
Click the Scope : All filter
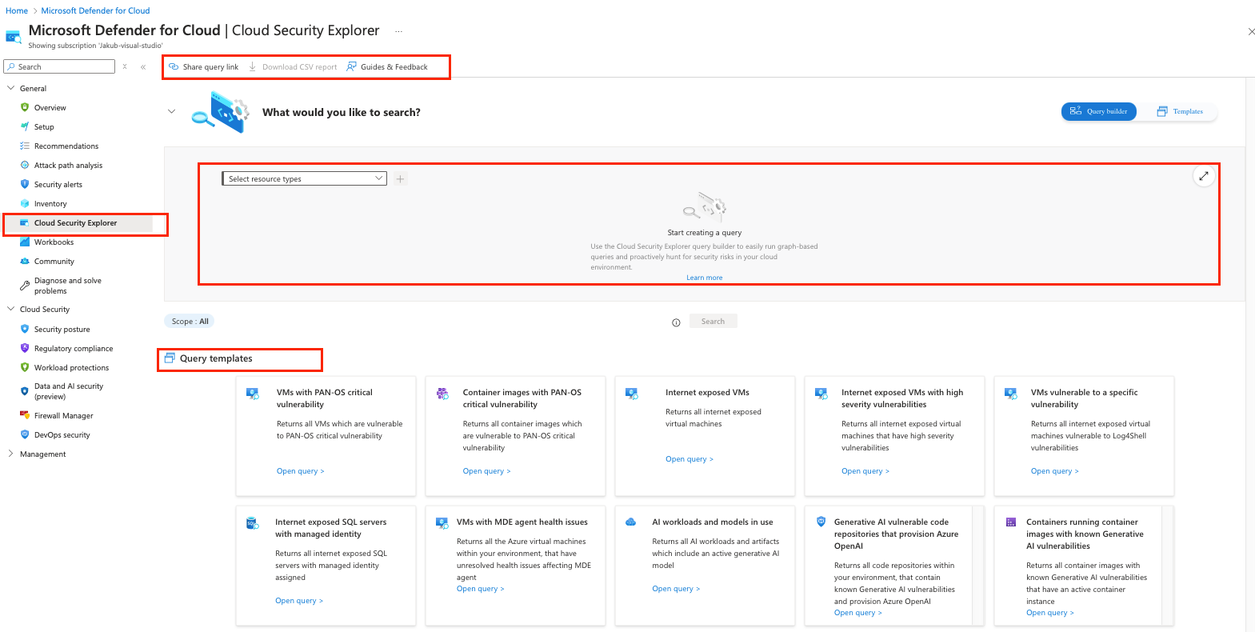pos(190,322)
